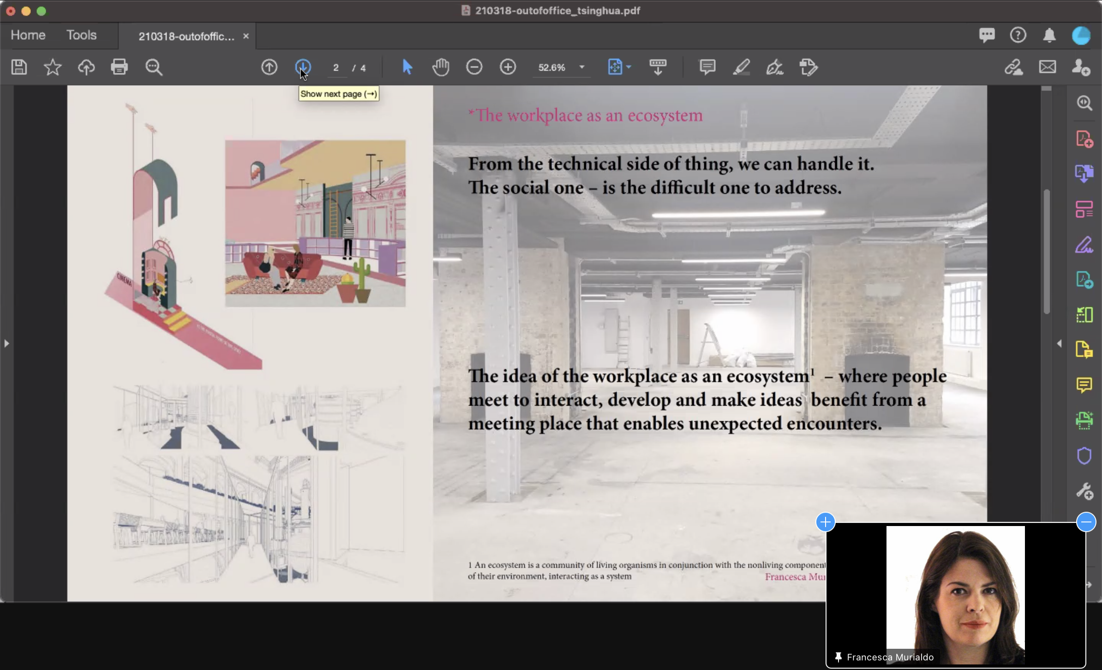Viewport: 1102px width, 670px height.
Task: Open the Comment tool in the right pane
Action: tap(1084, 385)
